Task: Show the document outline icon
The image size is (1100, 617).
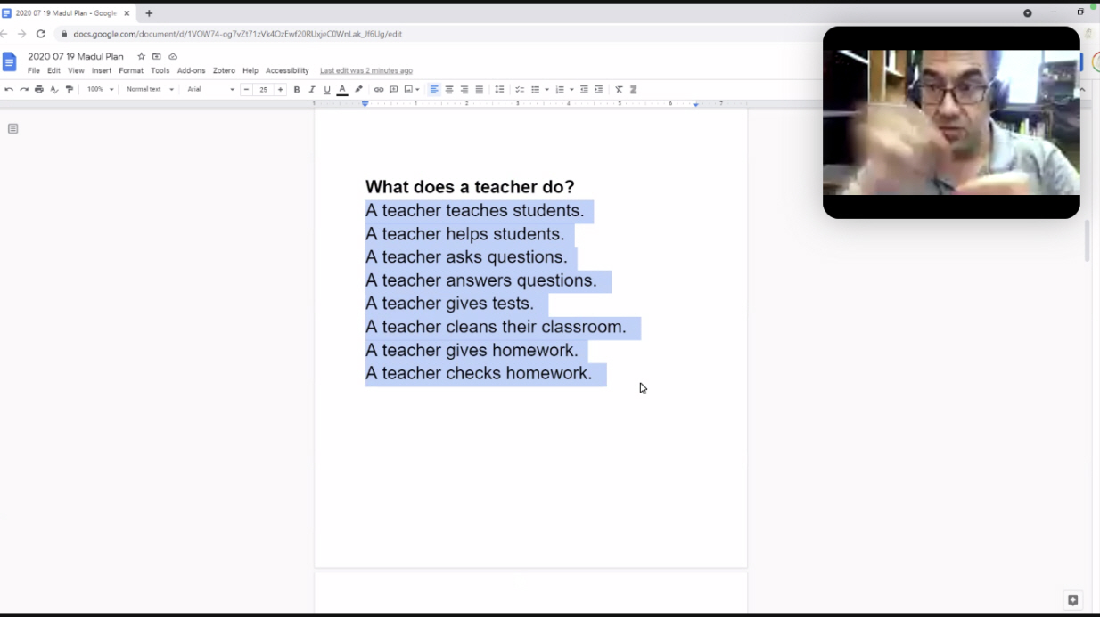Action: click(12, 129)
